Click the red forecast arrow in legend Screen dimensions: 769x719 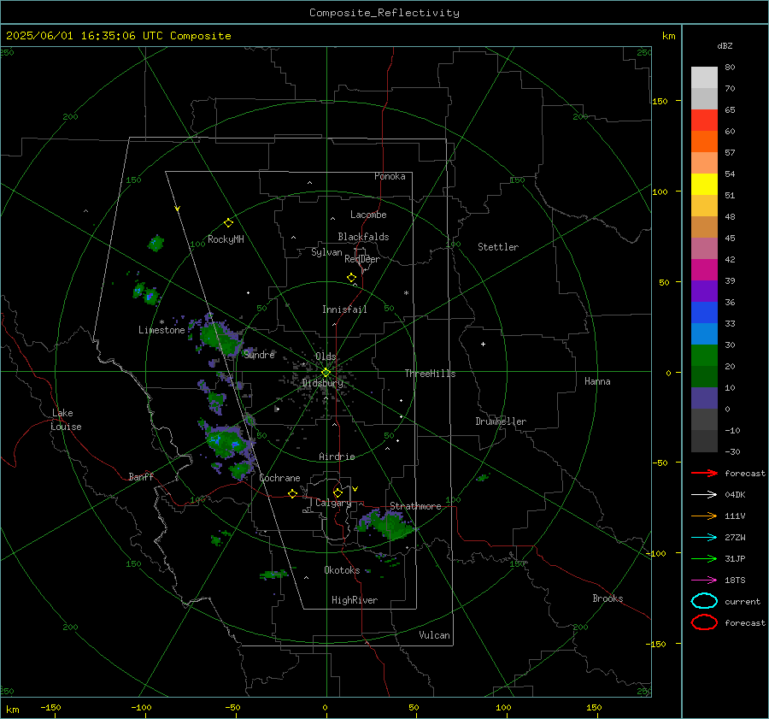704,473
